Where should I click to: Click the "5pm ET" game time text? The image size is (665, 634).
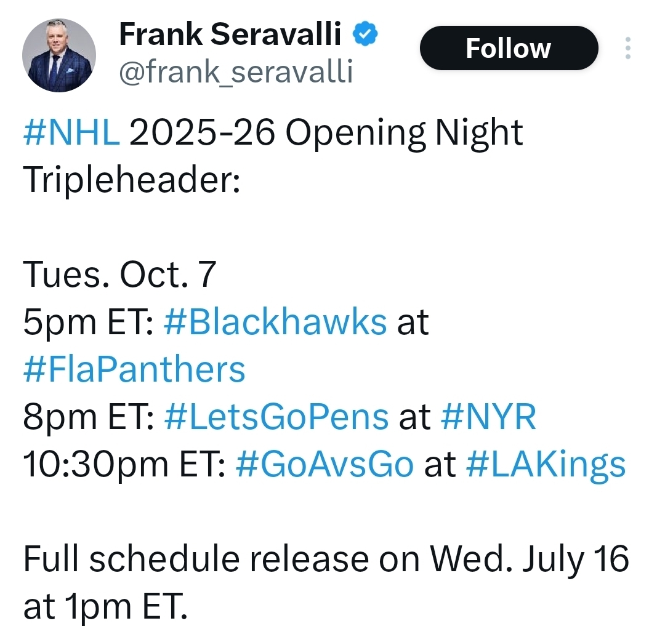tap(89, 322)
